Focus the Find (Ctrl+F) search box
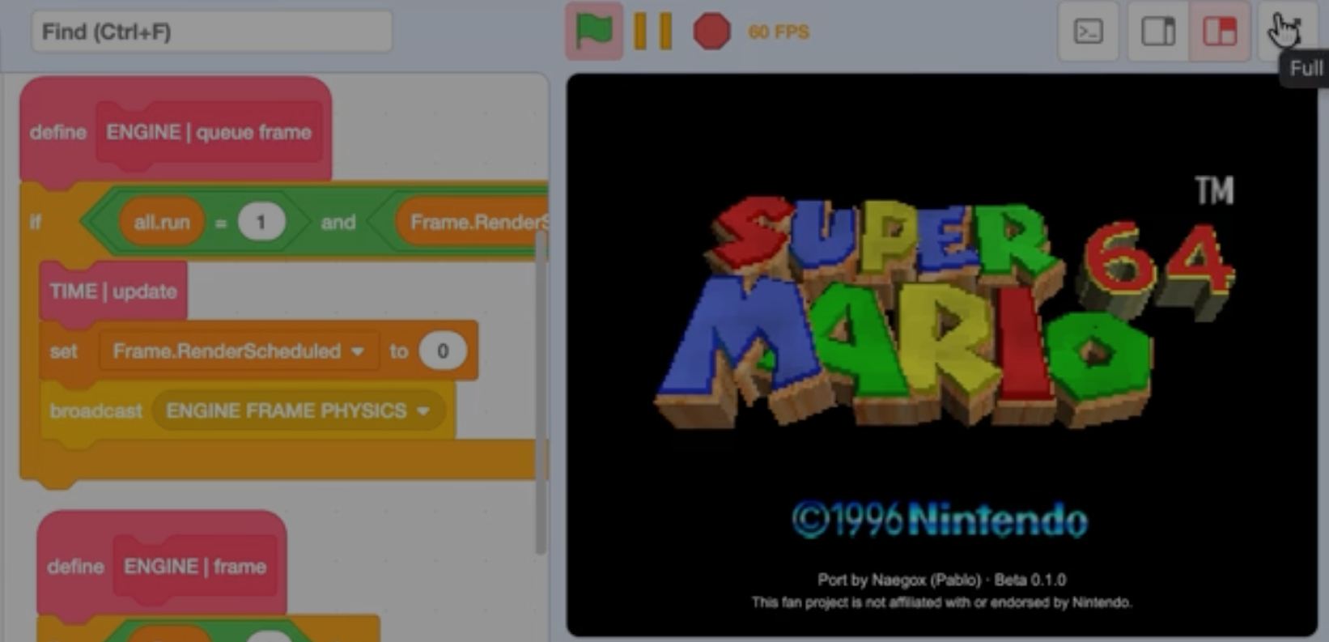Screen dimensions: 1329x642 (x=211, y=32)
